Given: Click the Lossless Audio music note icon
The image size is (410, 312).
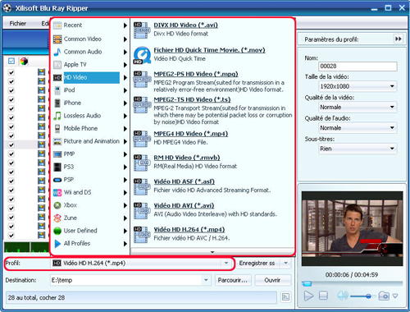Looking at the screenshot, I should [57, 116].
